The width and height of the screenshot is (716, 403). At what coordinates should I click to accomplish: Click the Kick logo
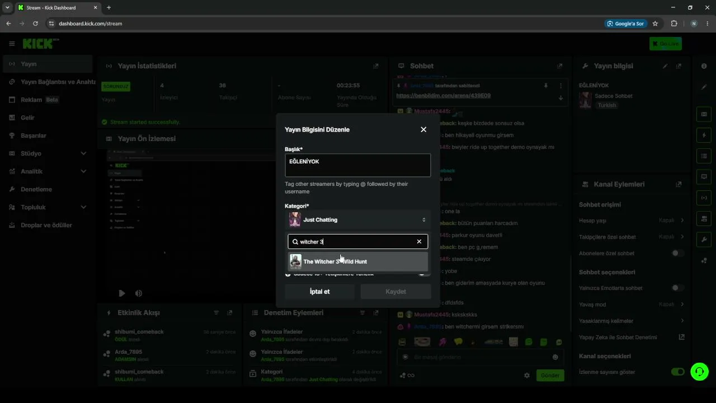(x=40, y=44)
